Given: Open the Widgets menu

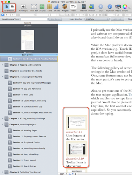Looking at the screenshot, I should 65,8.
